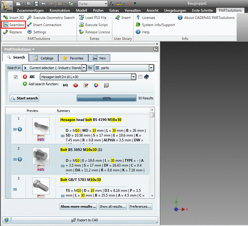Image resolution: width=248 pixels, height=226 pixels.
Task: Open System info/Support
Action: (x=155, y=25)
